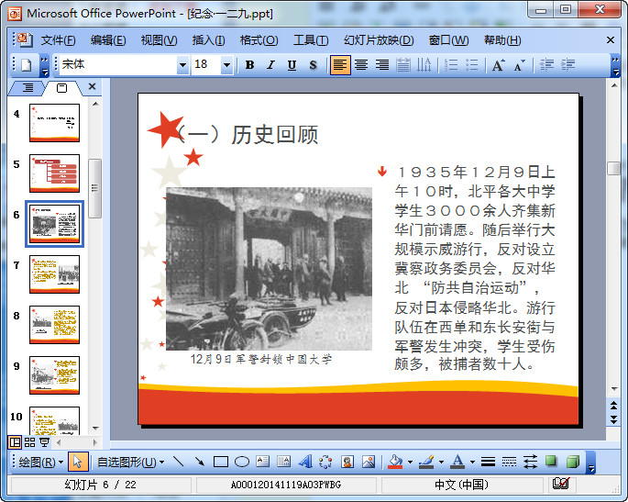The height and width of the screenshot is (502, 628).
Task: Open 插入(I) menu
Action: (x=208, y=40)
